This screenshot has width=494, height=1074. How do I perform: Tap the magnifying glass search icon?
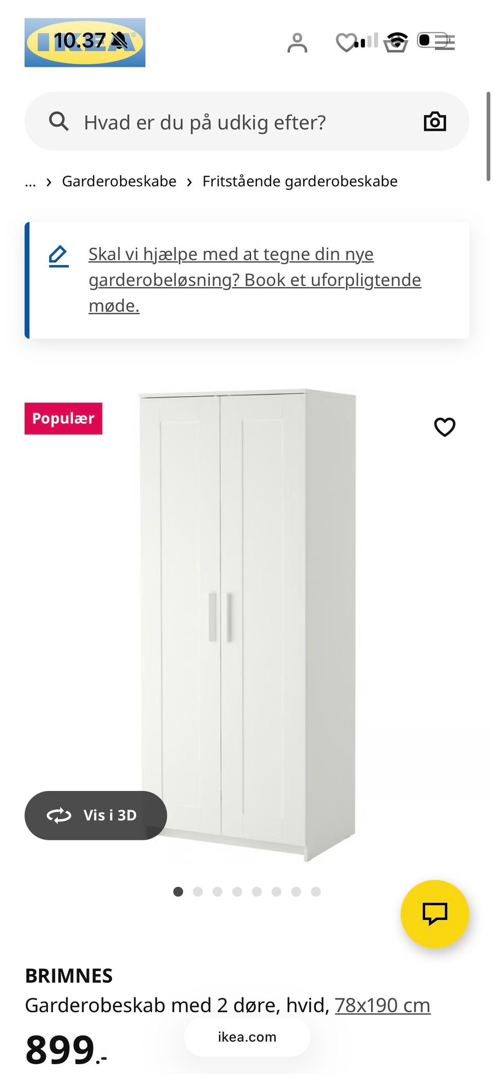(x=59, y=121)
